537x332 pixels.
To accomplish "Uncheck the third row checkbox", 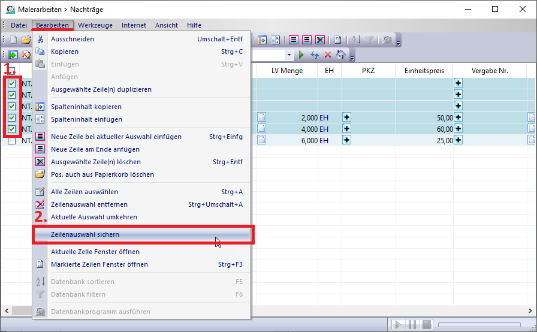I will (11, 106).
